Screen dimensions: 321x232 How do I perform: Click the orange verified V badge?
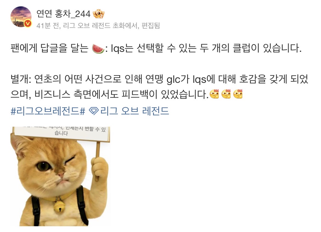[28, 24]
